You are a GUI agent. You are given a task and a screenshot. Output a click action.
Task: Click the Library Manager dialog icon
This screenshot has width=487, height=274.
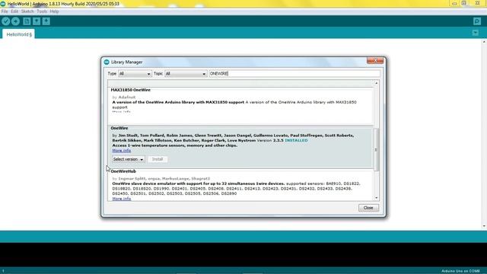point(107,62)
